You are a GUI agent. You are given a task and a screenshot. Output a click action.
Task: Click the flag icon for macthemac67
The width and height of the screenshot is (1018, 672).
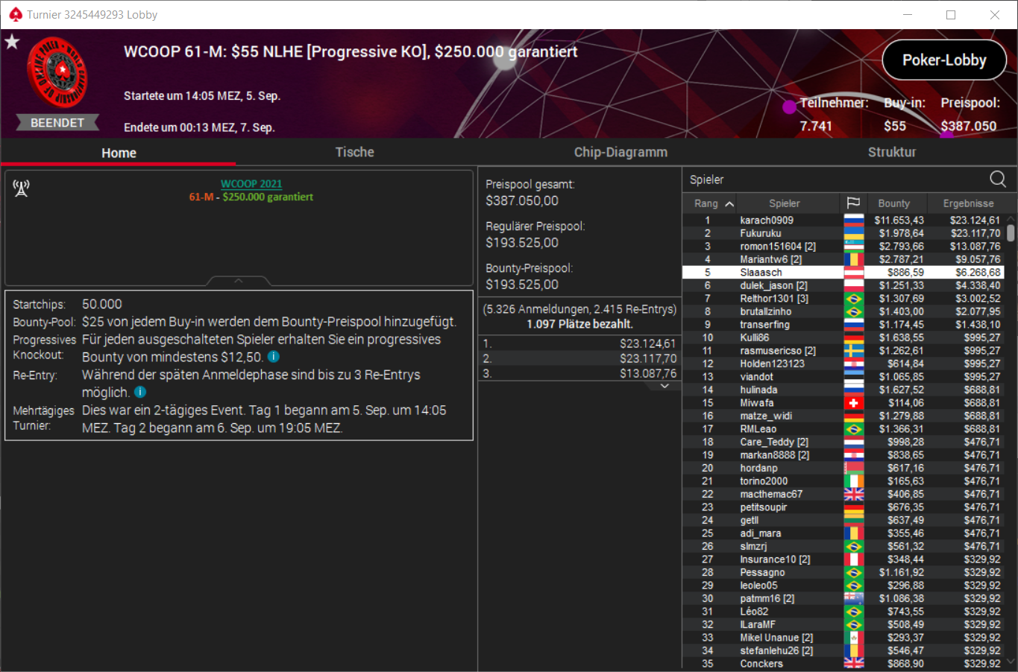(854, 494)
